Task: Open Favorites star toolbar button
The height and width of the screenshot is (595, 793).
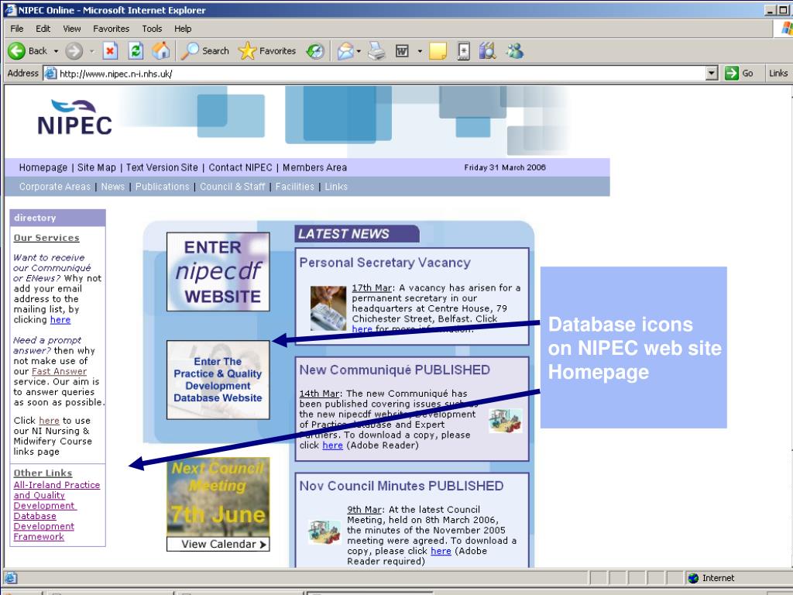Action: coord(267,50)
